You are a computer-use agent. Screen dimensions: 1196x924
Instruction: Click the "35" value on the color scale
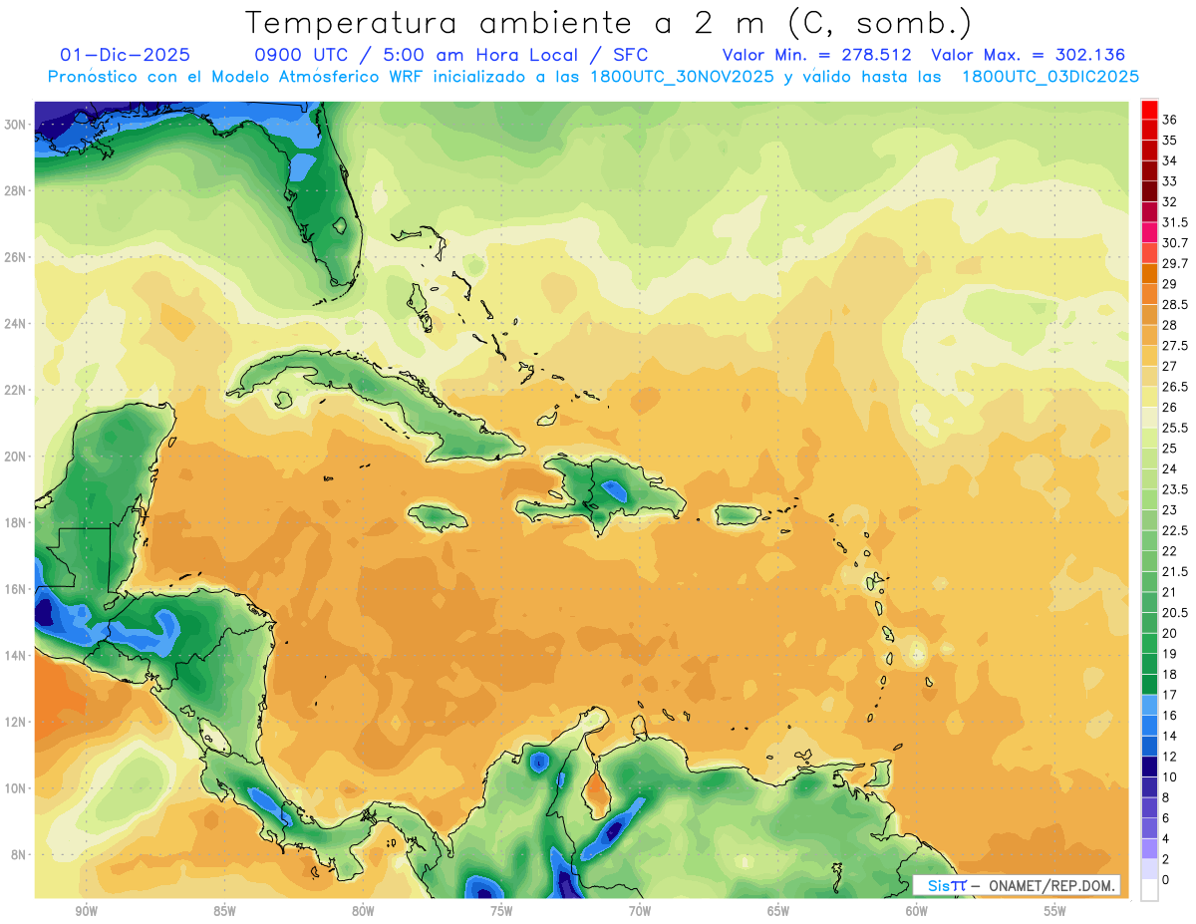point(1170,141)
